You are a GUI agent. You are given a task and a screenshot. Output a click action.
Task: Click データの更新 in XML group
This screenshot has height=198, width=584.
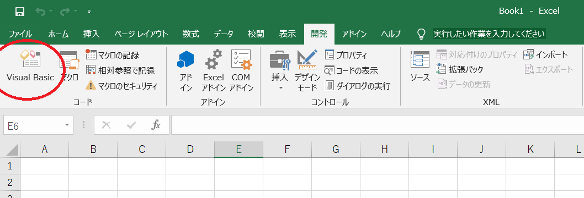click(x=464, y=84)
